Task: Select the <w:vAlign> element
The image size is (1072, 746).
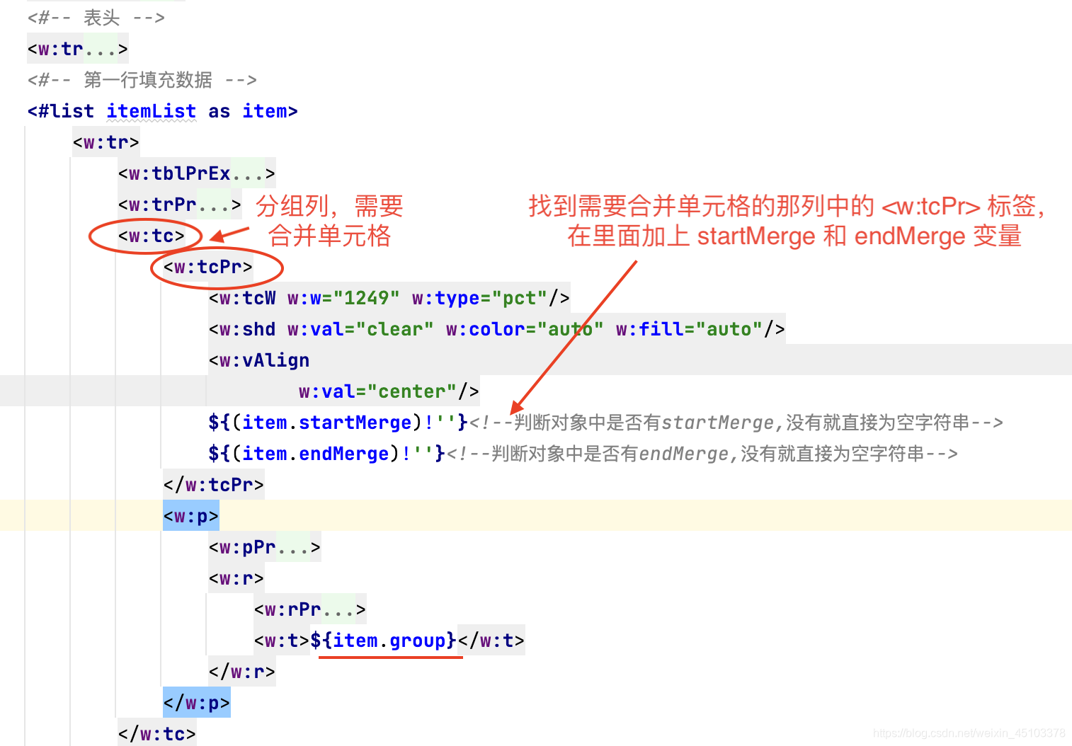Action: pyautogui.click(x=258, y=360)
